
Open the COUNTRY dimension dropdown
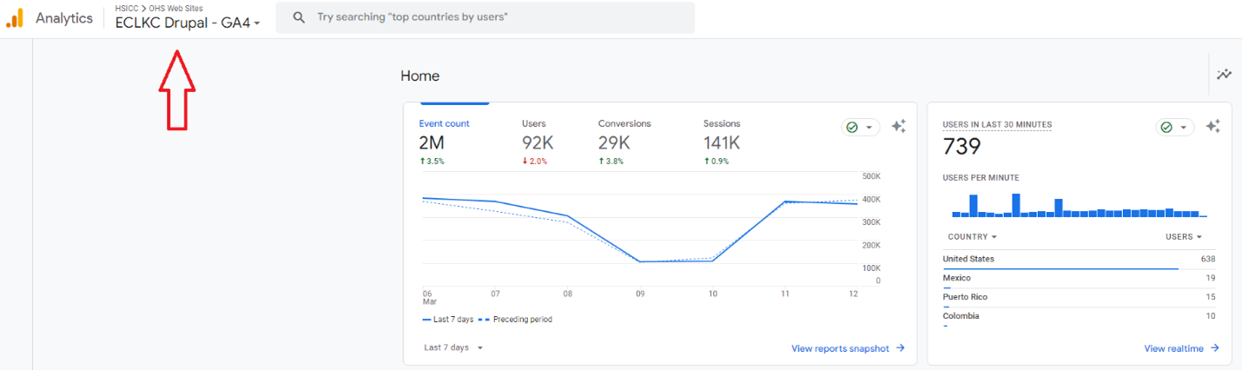(972, 236)
